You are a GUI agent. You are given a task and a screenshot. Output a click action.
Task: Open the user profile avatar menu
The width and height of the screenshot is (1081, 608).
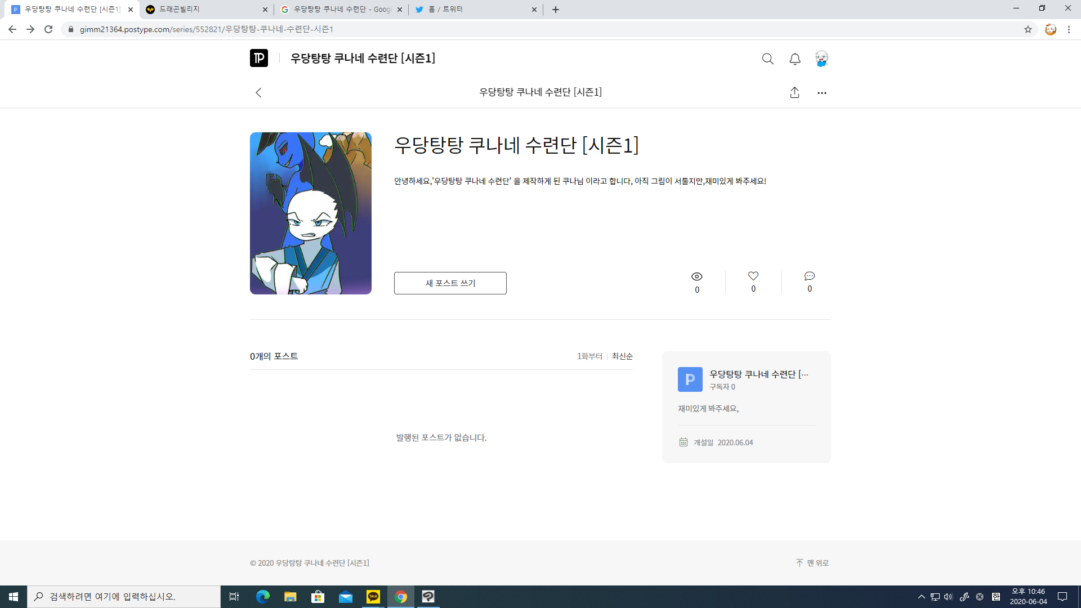click(x=821, y=59)
